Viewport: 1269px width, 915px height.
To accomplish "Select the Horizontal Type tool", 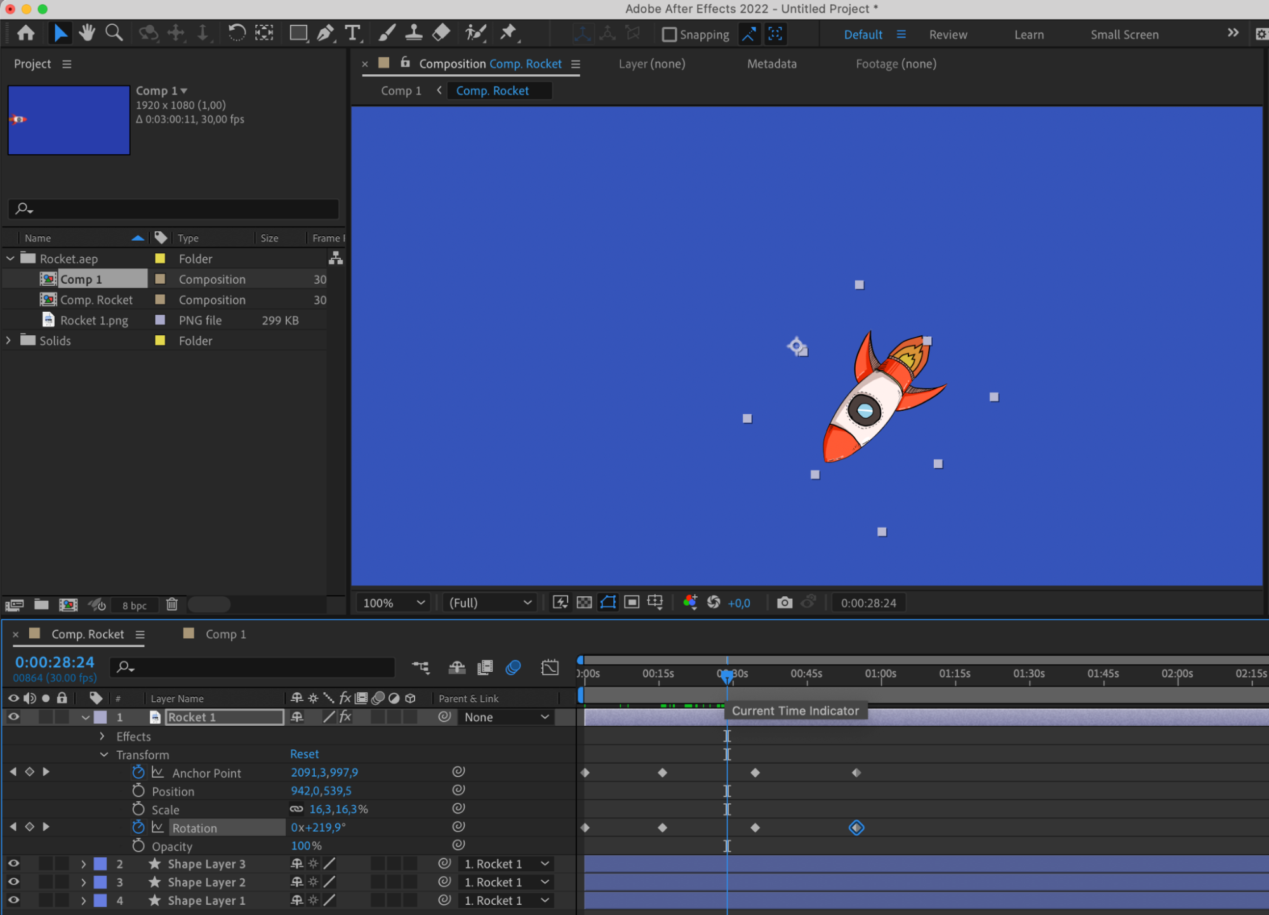I will tap(352, 33).
